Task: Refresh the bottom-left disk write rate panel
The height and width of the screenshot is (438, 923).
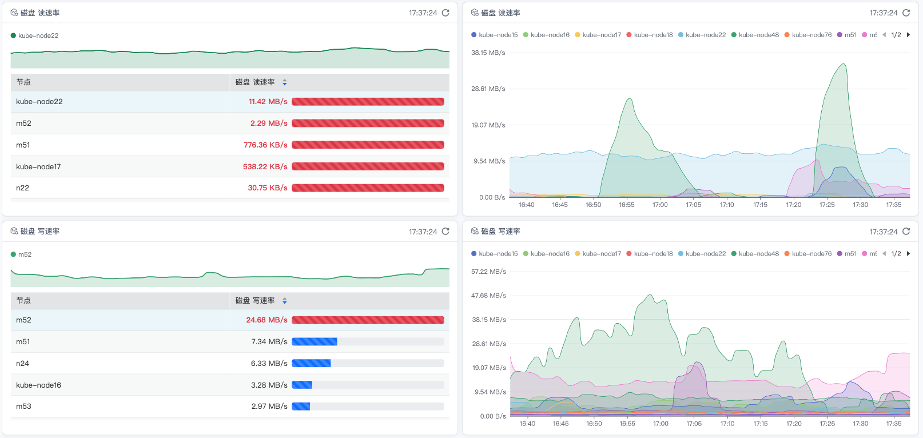Action: click(x=445, y=232)
